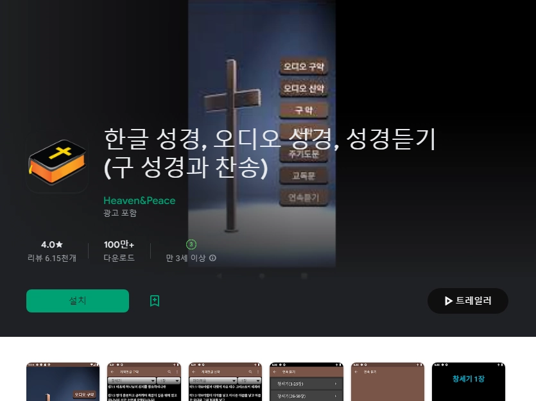Click the 100만+ download count
536x401 pixels.
(119, 244)
